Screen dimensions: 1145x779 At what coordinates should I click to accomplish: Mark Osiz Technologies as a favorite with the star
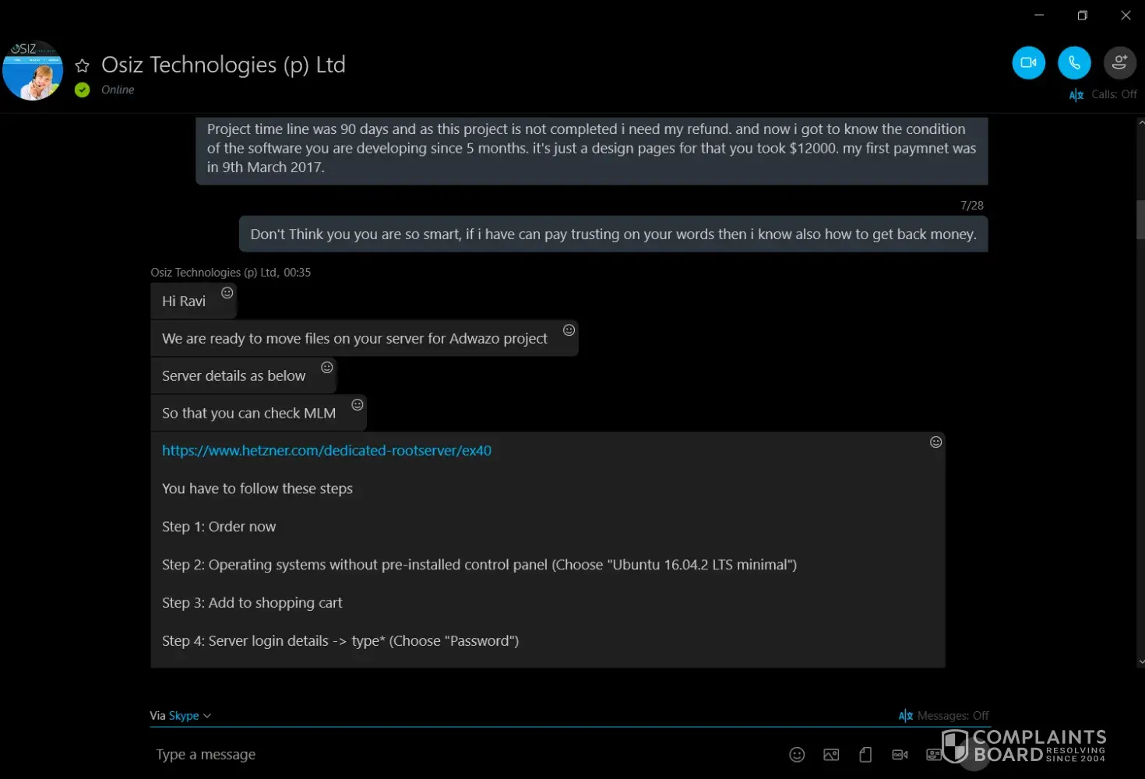tap(83, 66)
